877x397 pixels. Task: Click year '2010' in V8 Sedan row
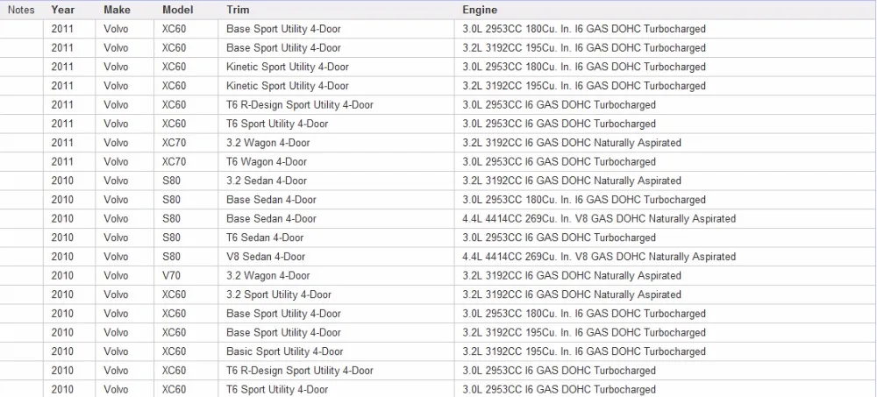point(69,257)
